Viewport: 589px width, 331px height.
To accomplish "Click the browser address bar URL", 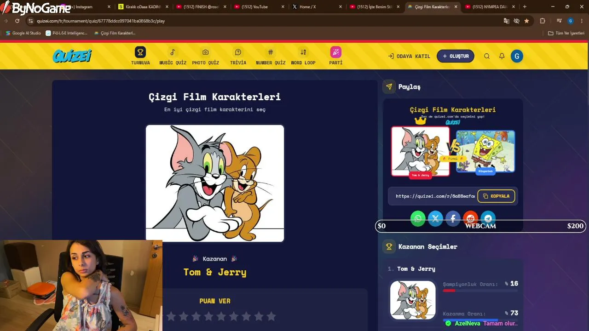I will point(101,21).
